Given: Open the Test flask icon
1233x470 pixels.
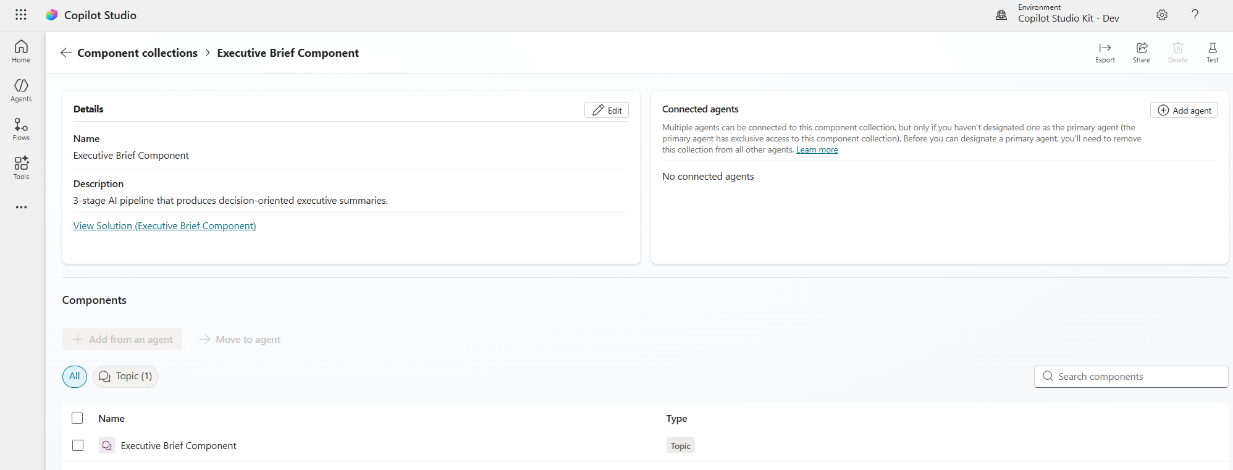Looking at the screenshot, I should pos(1213,52).
